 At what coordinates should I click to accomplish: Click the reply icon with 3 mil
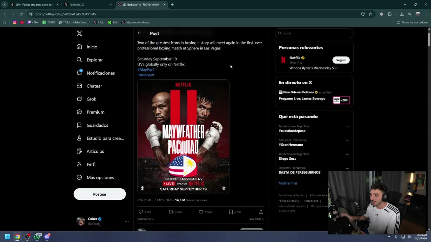pos(141,212)
